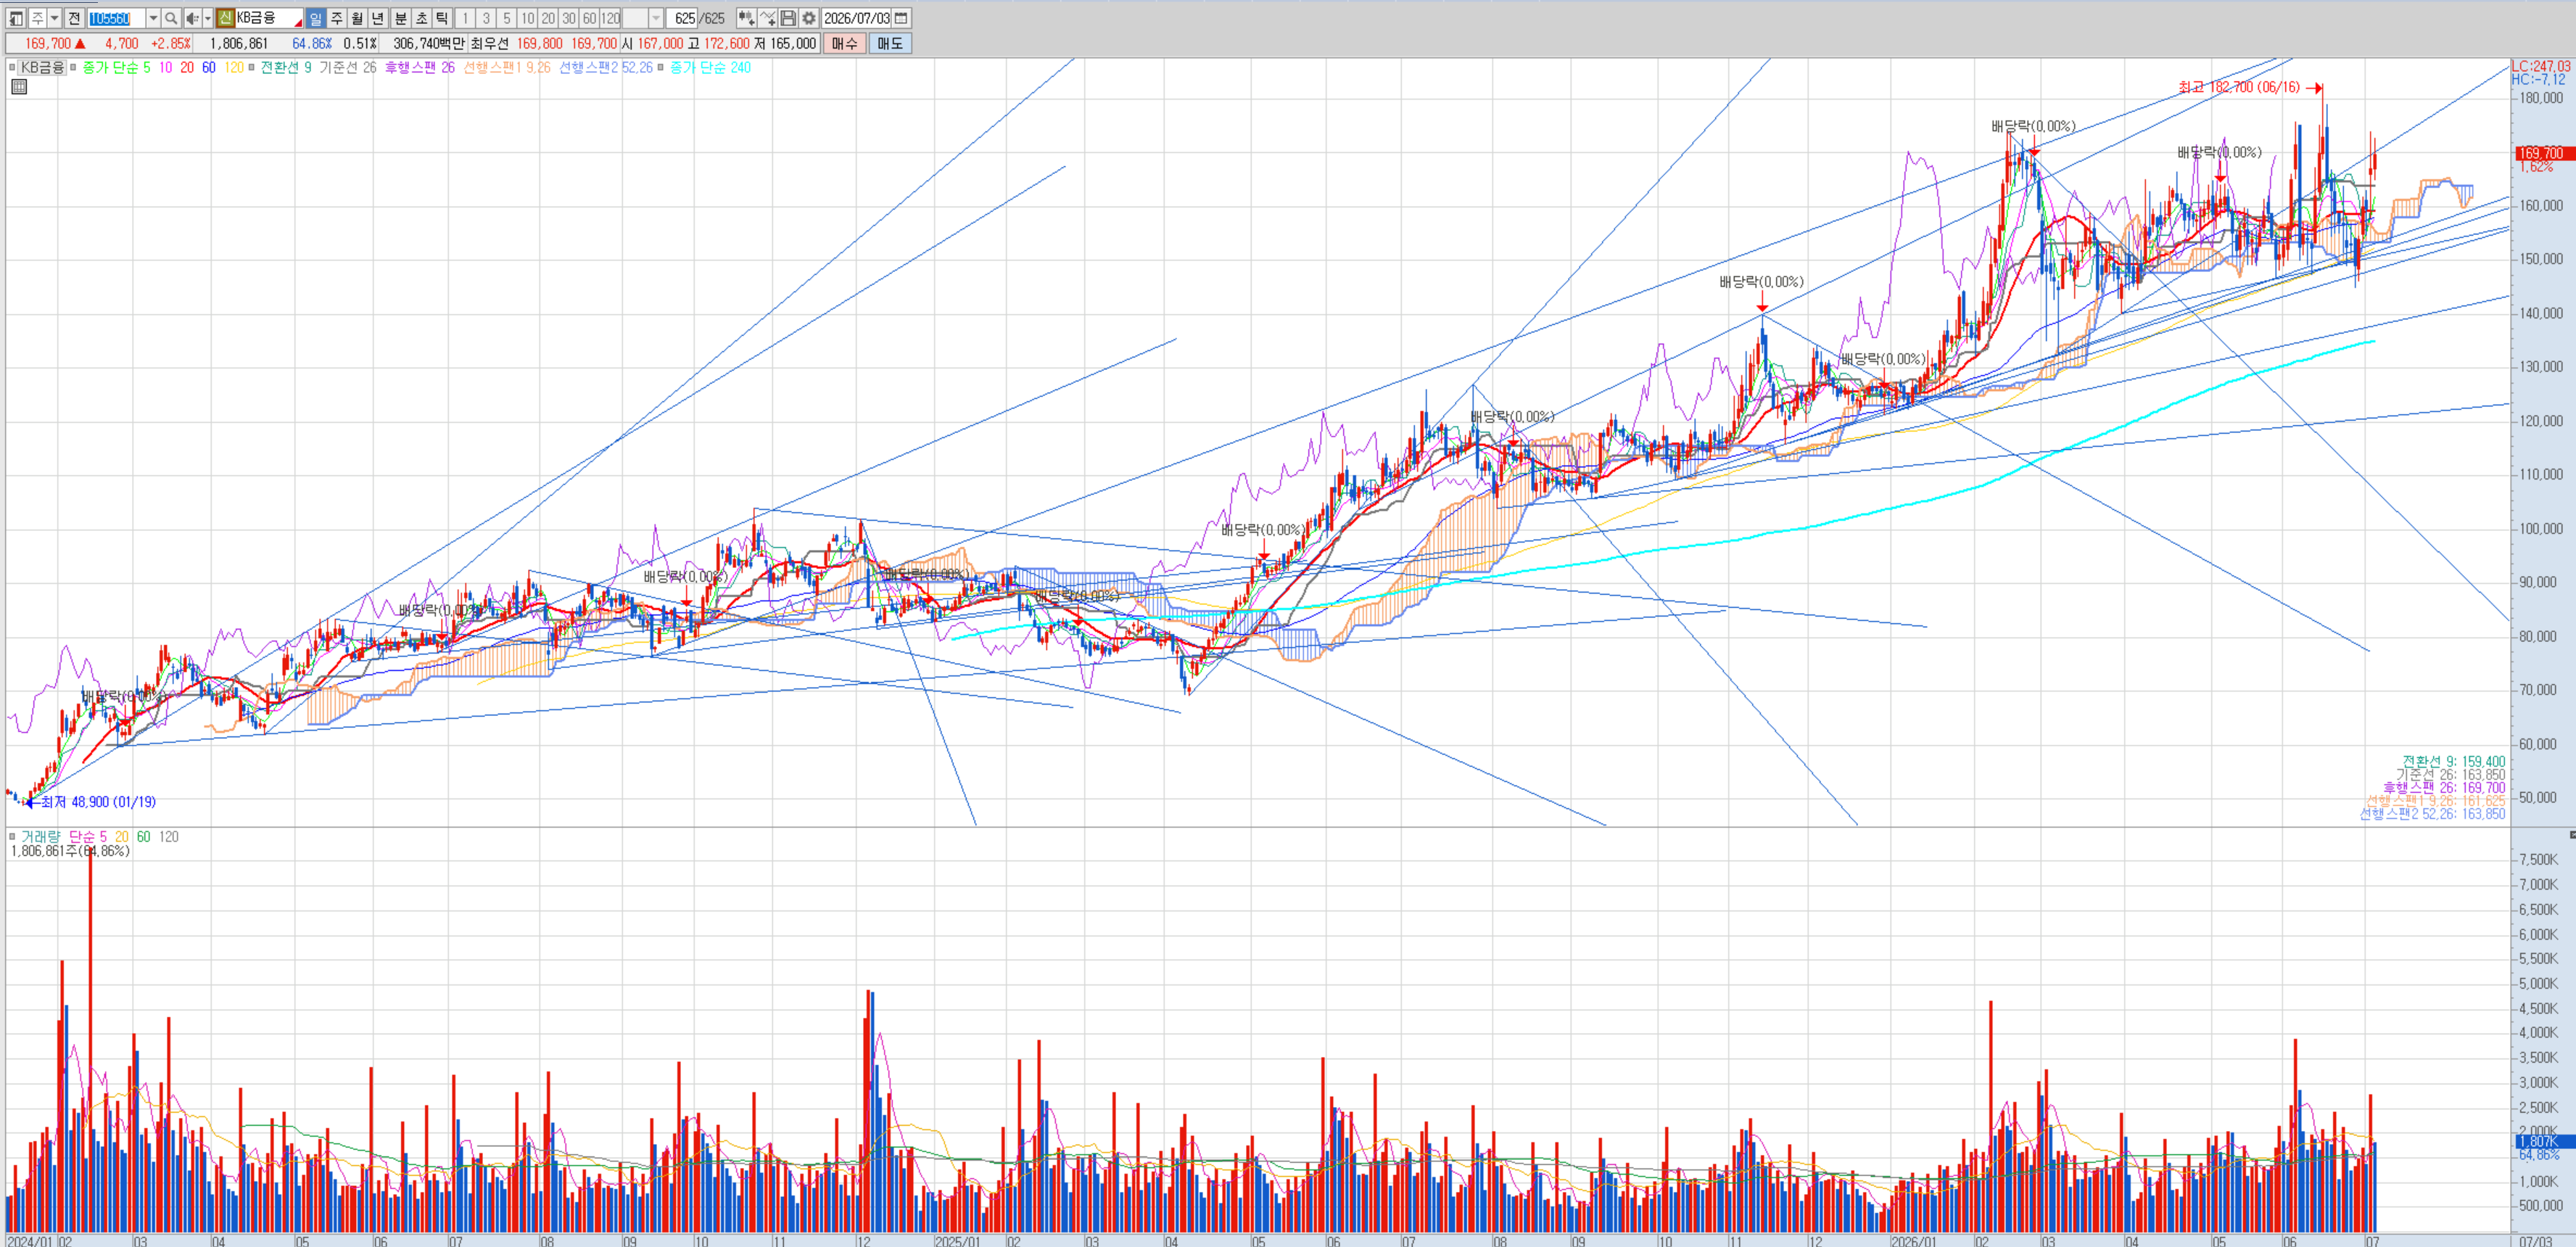Screen dimensions: 2576x1247
Task: Click the 매도 sell button
Action: pos(890,43)
